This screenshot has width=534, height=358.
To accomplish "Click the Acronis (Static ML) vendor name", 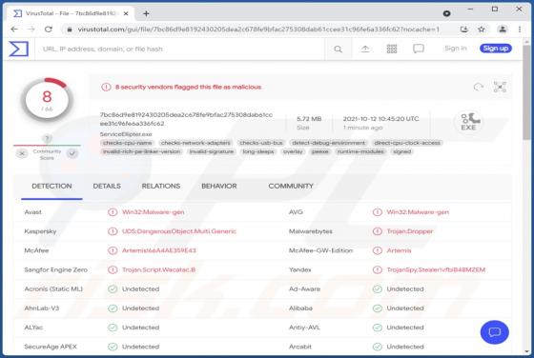I will pos(53,289).
